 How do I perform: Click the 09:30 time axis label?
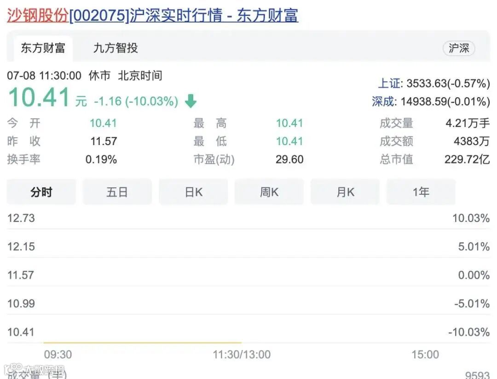[x=58, y=355]
